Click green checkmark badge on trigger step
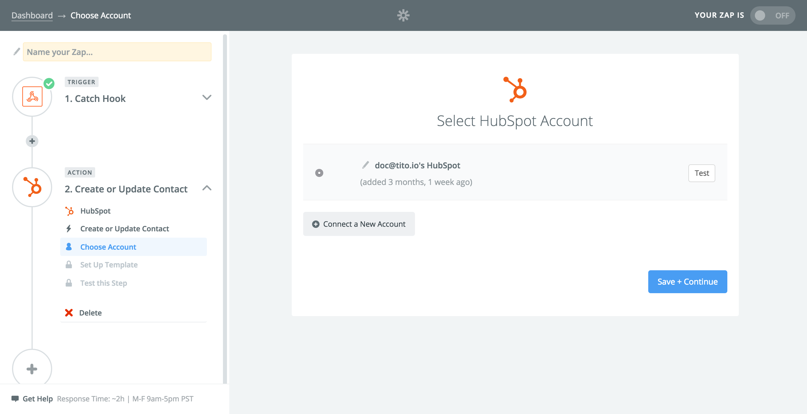807x414 pixels. pos(49,84)
